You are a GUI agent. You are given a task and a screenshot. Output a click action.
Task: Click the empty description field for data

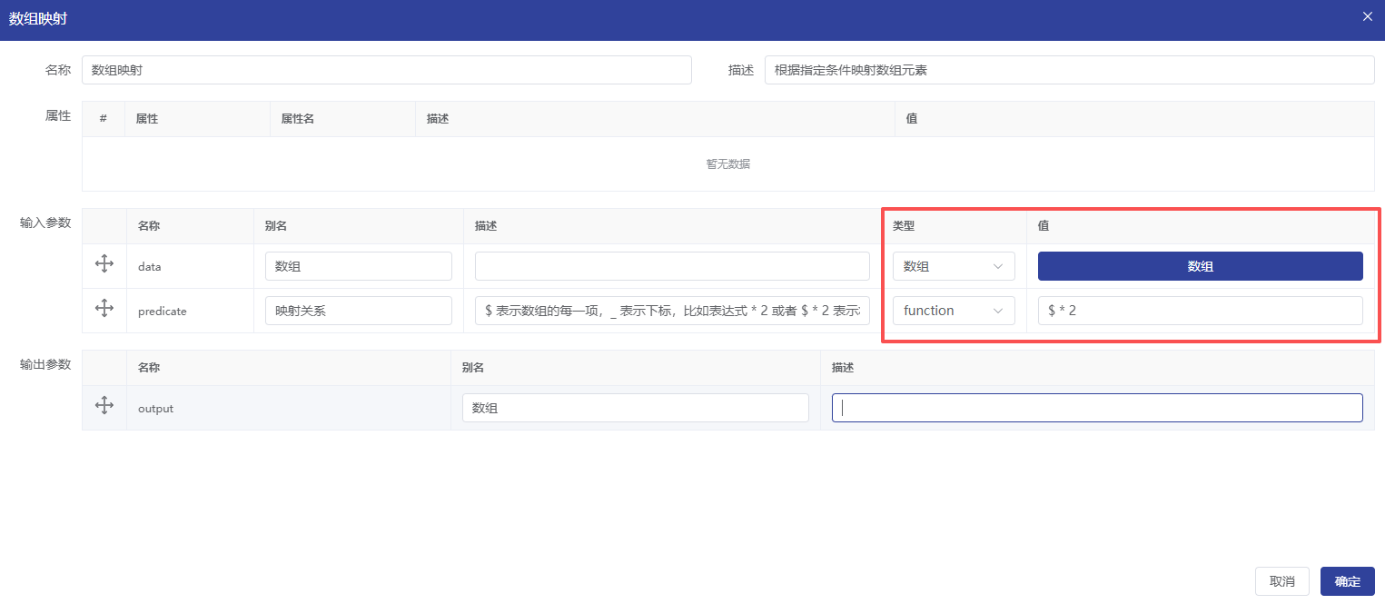point(671,266)
